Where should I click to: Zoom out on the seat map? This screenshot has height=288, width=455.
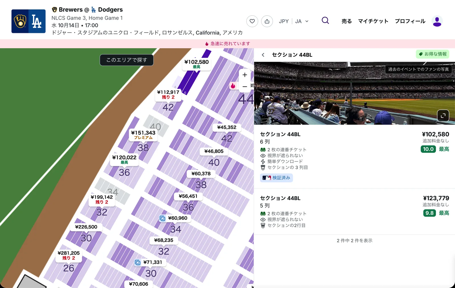coord(245,87)
